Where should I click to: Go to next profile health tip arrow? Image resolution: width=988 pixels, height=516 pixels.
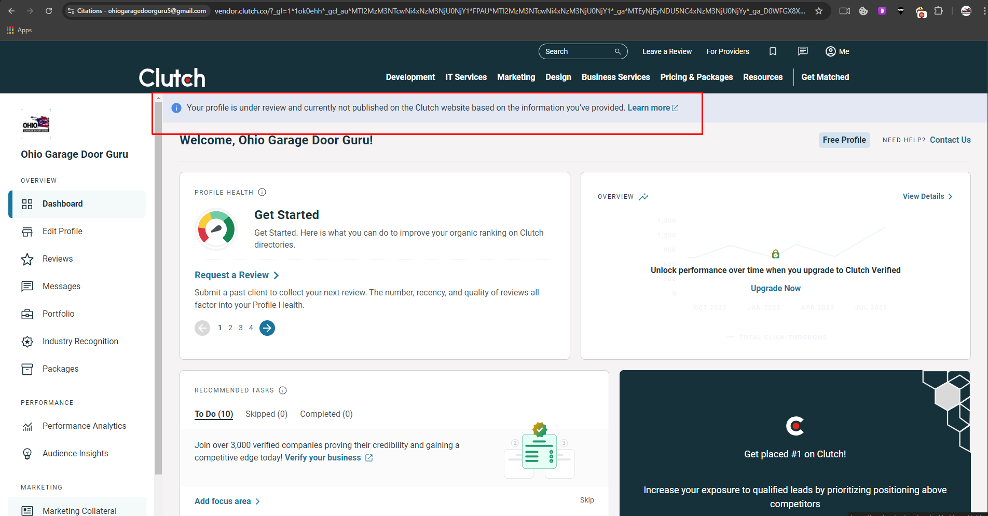point(267,328)
